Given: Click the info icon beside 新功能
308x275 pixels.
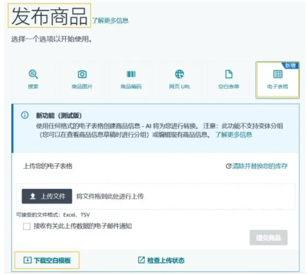Looking at the screenshot, I should (25, 115).
